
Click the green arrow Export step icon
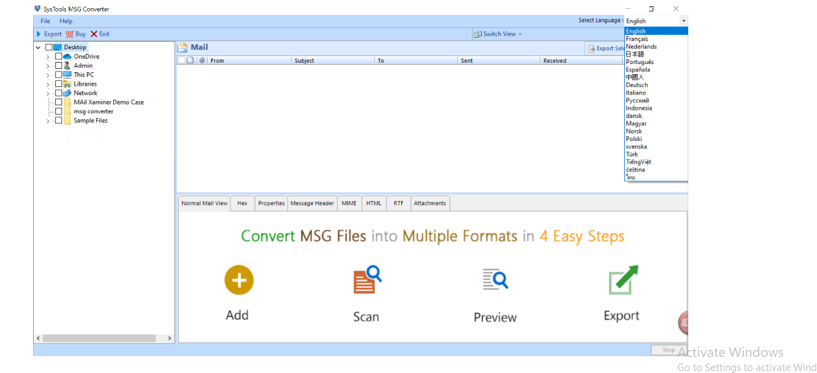(624, 279)
